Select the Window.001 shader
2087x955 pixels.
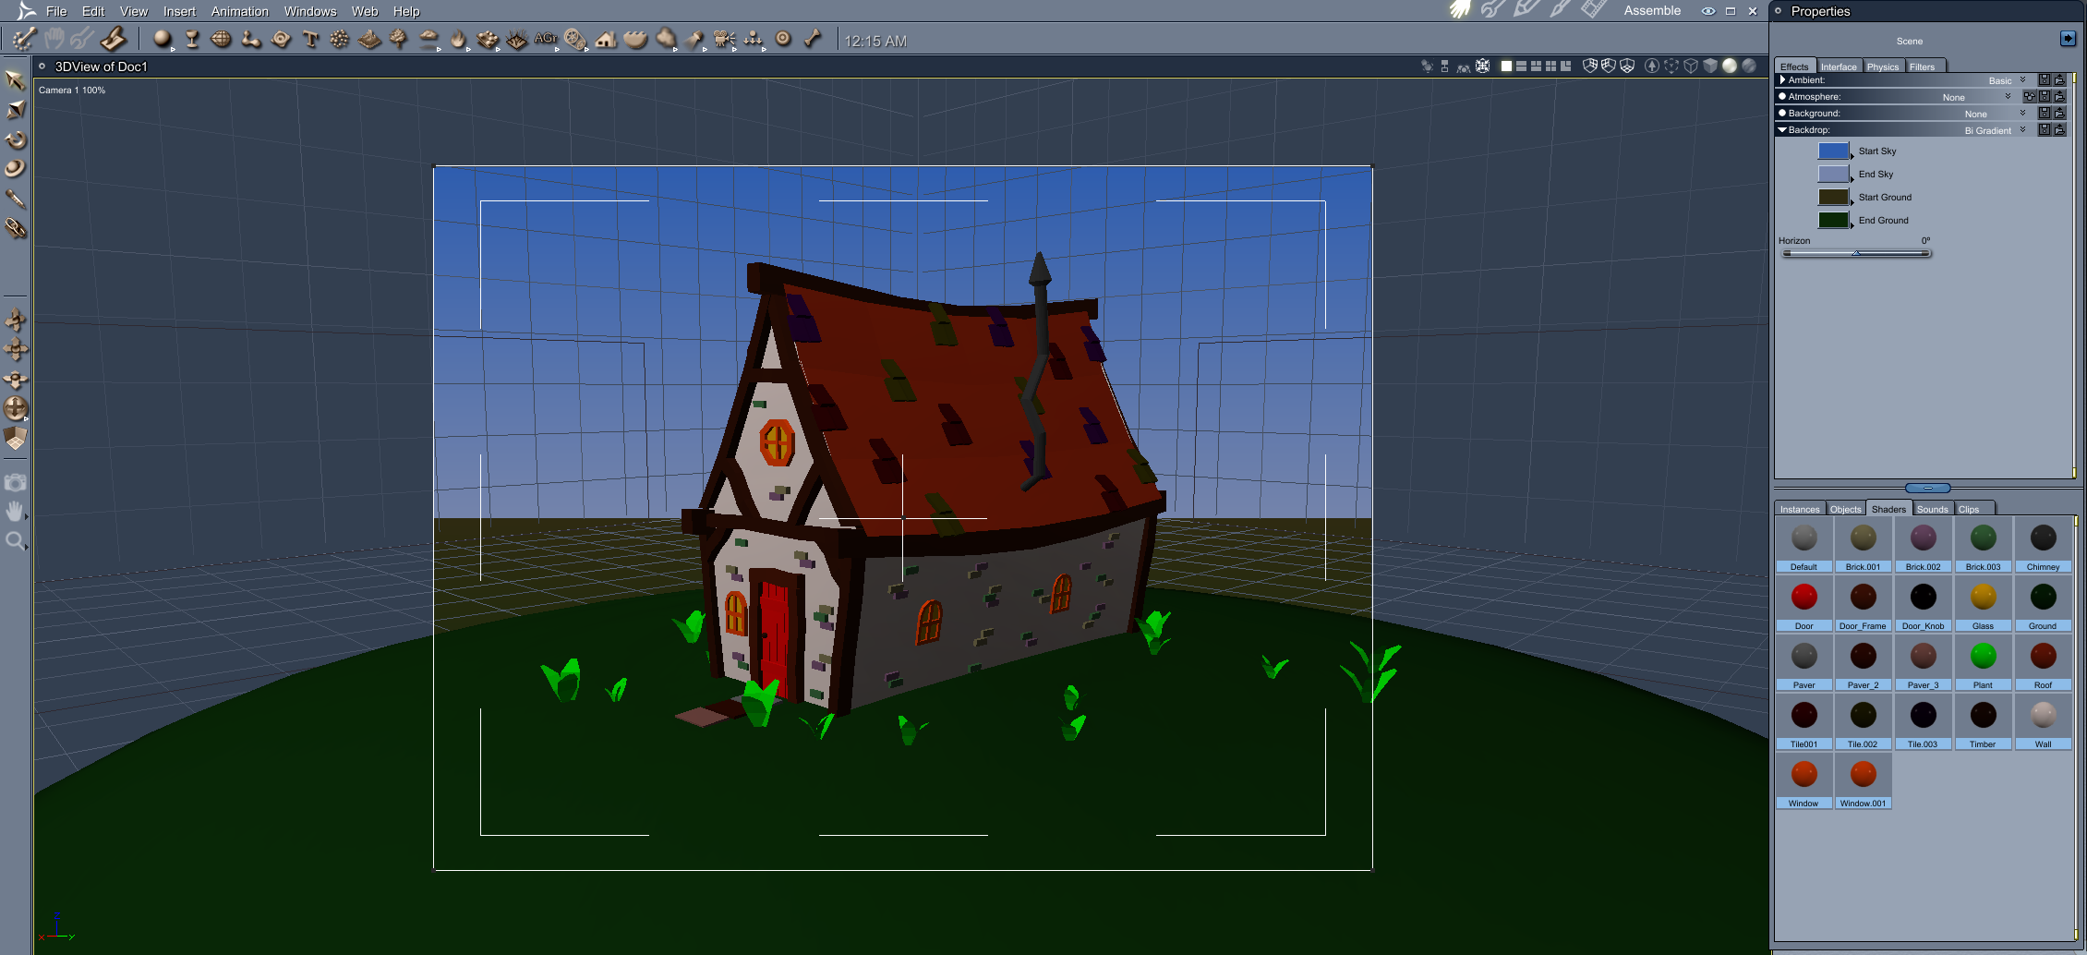pyautogui.click(x=1863, y=782)
